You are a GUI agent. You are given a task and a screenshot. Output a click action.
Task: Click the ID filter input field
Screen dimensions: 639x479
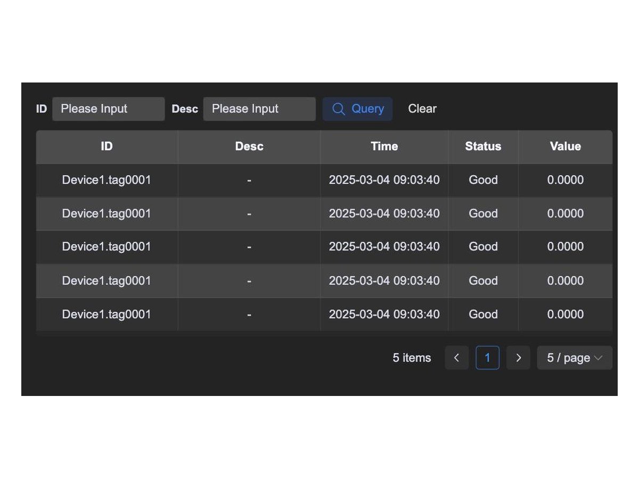click(109, 109)
